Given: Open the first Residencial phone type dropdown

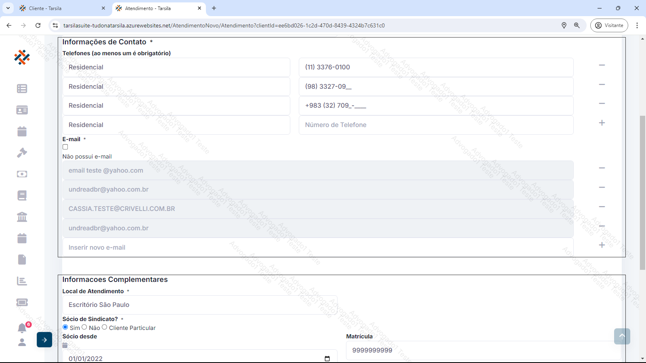Looking at the screenshot, I should (176, 67).
